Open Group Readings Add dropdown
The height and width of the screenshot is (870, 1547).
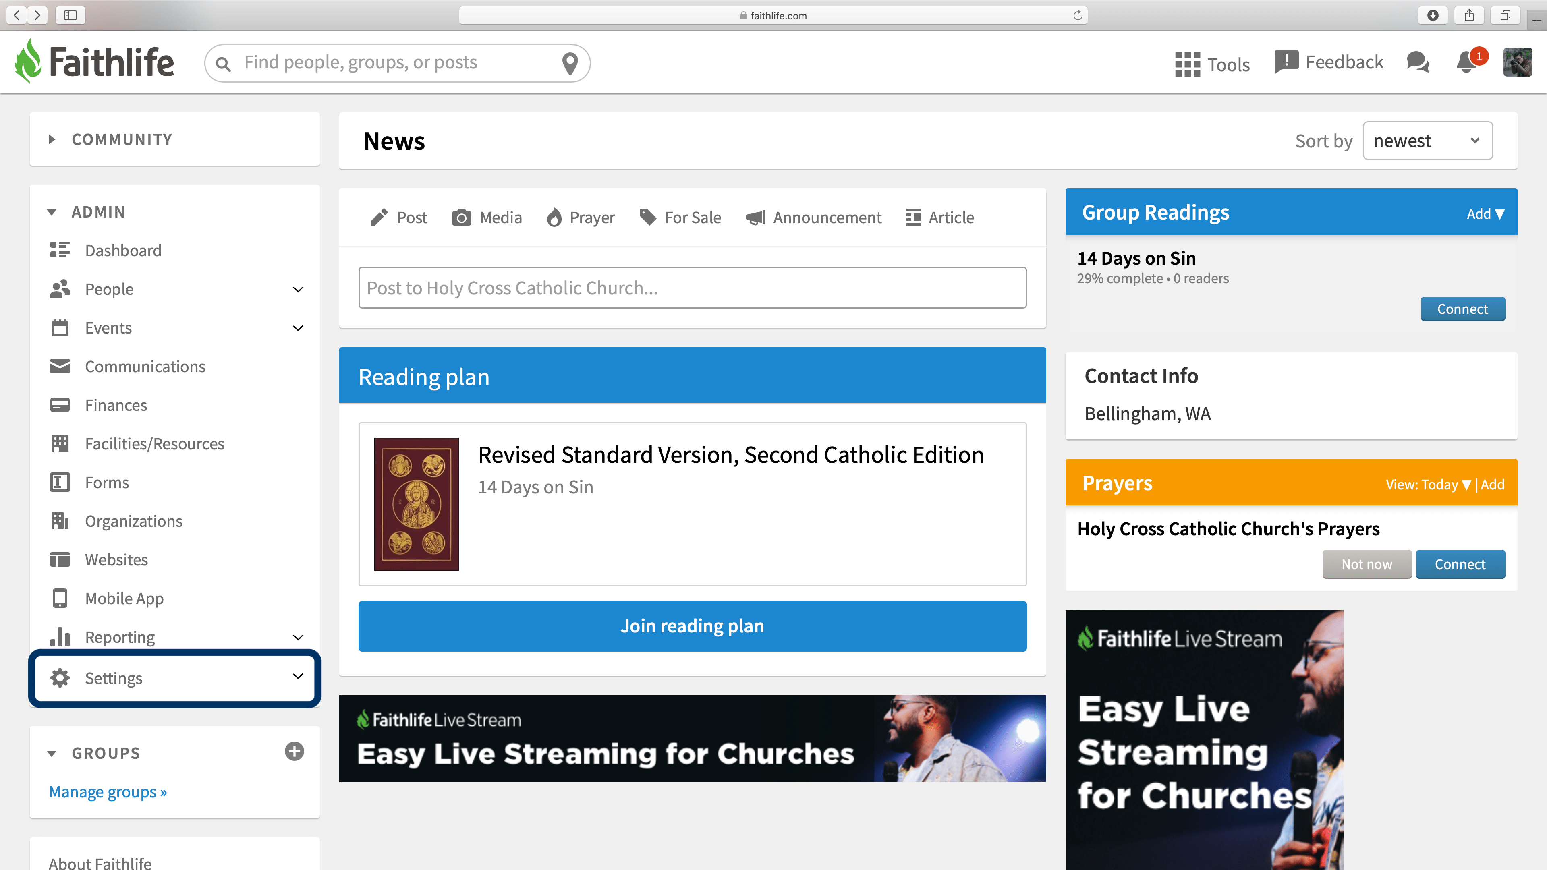[1485, 214]
